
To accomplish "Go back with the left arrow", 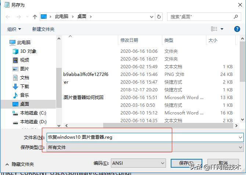I will point(8,17).
